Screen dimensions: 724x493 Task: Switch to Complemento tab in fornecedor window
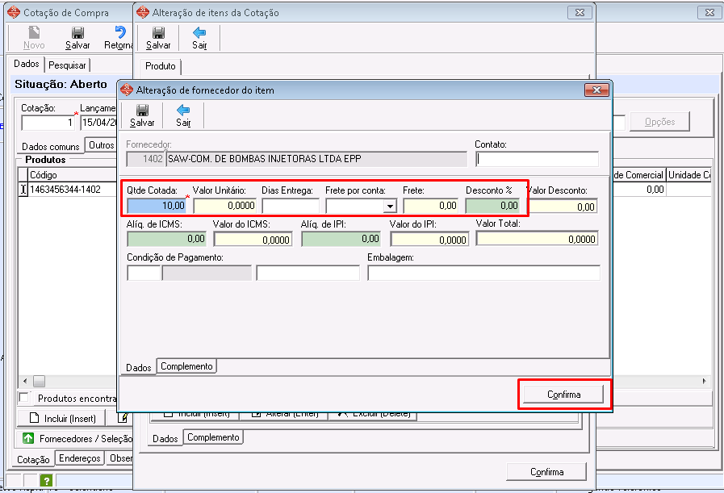point(186,366)
